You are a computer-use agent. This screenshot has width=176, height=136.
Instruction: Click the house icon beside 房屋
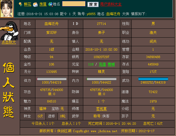click(x=35, y=4)
